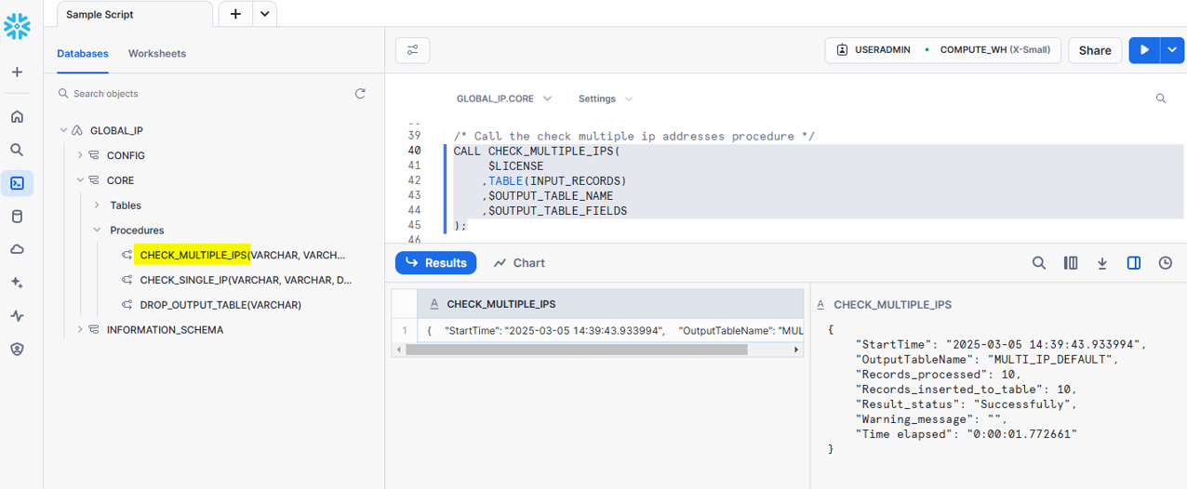Click the right scroll arrow in results

coord(796,350)
